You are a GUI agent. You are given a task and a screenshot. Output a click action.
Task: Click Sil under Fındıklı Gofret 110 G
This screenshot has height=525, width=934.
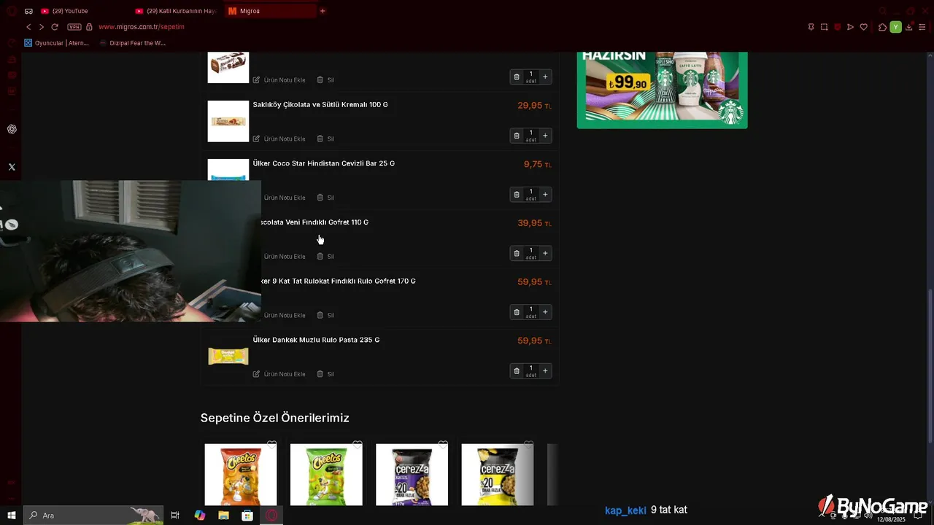click(x=325, y=257)
